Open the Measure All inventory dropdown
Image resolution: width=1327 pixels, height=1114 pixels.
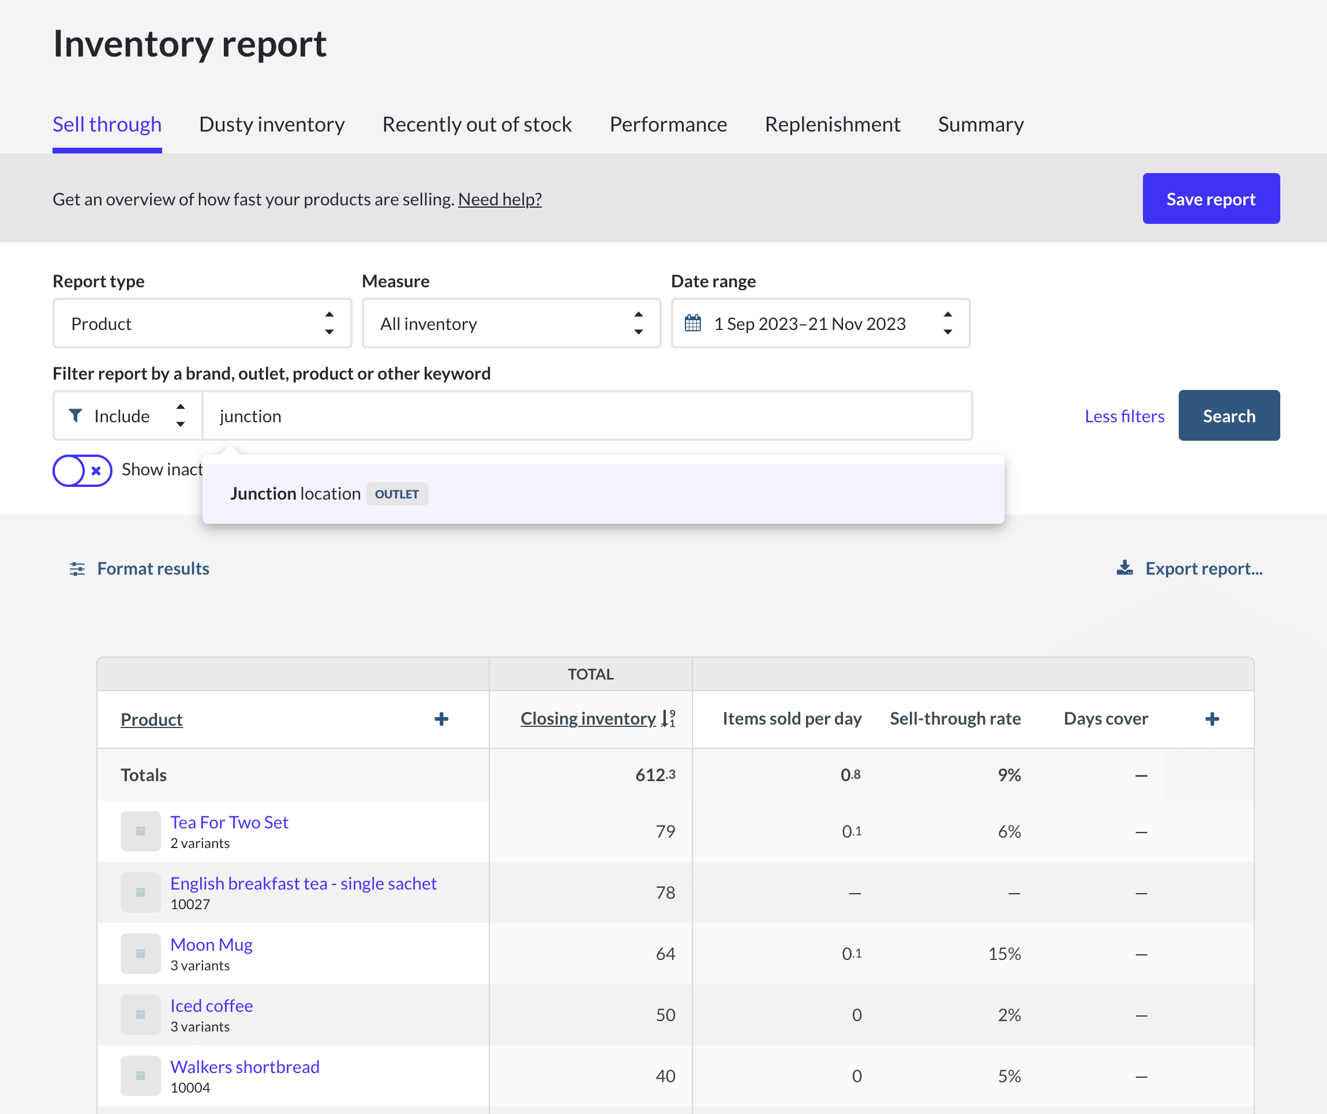[511, 324]
